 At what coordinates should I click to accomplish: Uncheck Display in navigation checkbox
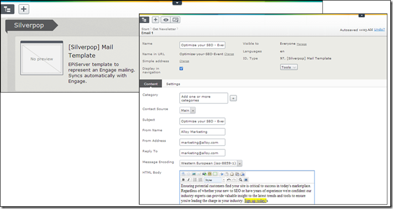point(181,68)
